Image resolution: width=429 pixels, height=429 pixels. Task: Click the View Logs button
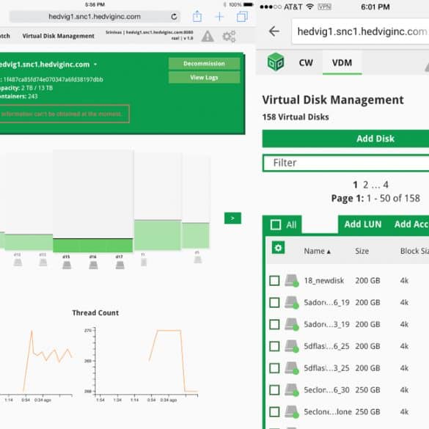pyautogui.click(x=204, y=78)
